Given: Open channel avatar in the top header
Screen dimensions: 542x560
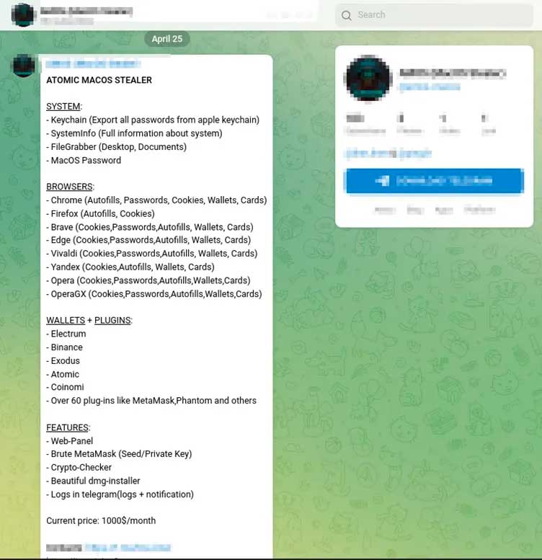Looking at the screenshot, I should [22, 14].
